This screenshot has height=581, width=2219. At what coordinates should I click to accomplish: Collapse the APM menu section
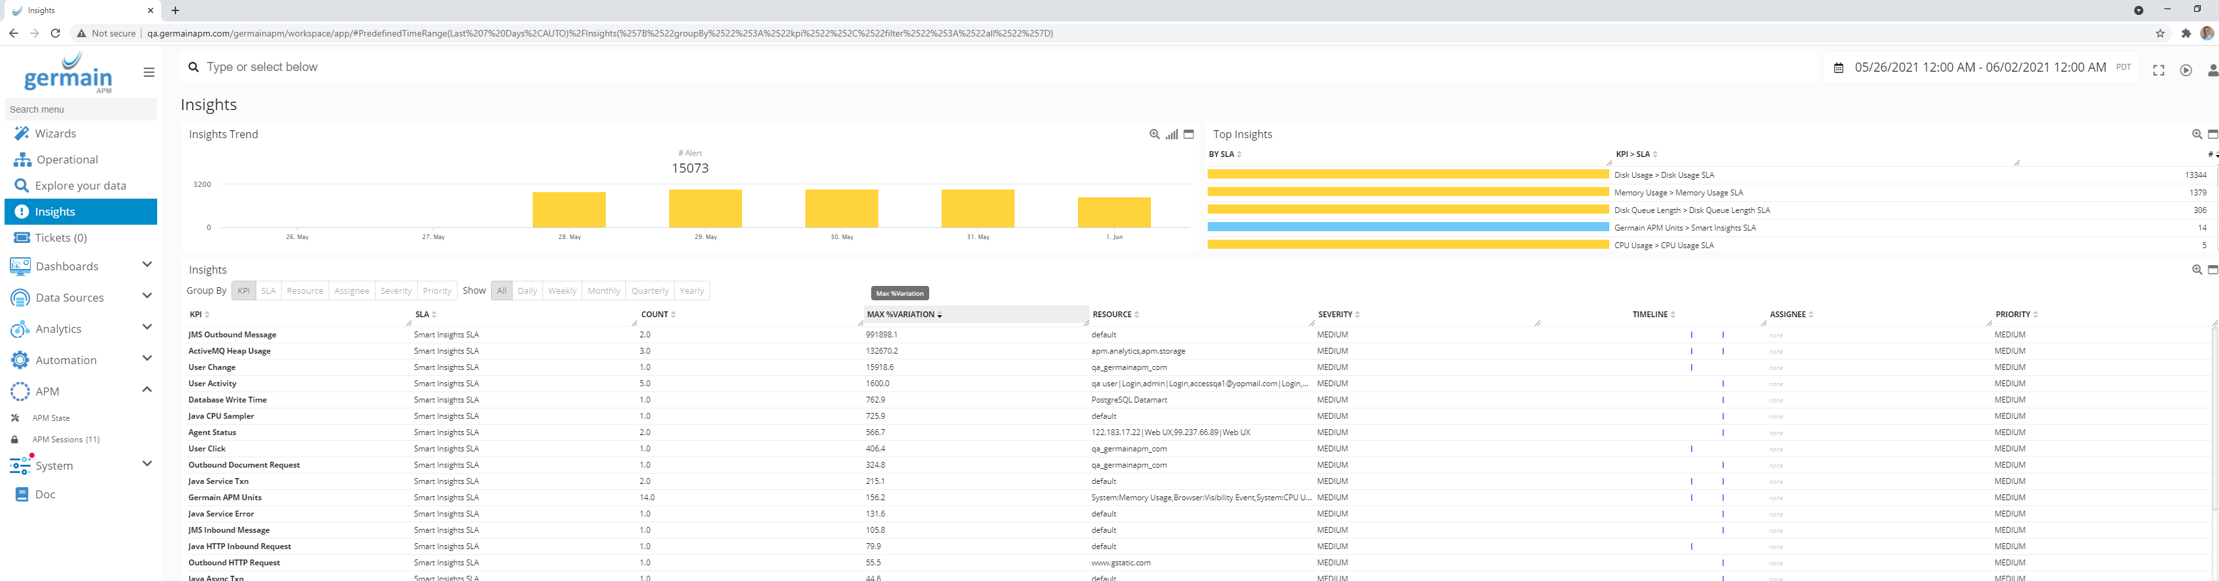147,390
